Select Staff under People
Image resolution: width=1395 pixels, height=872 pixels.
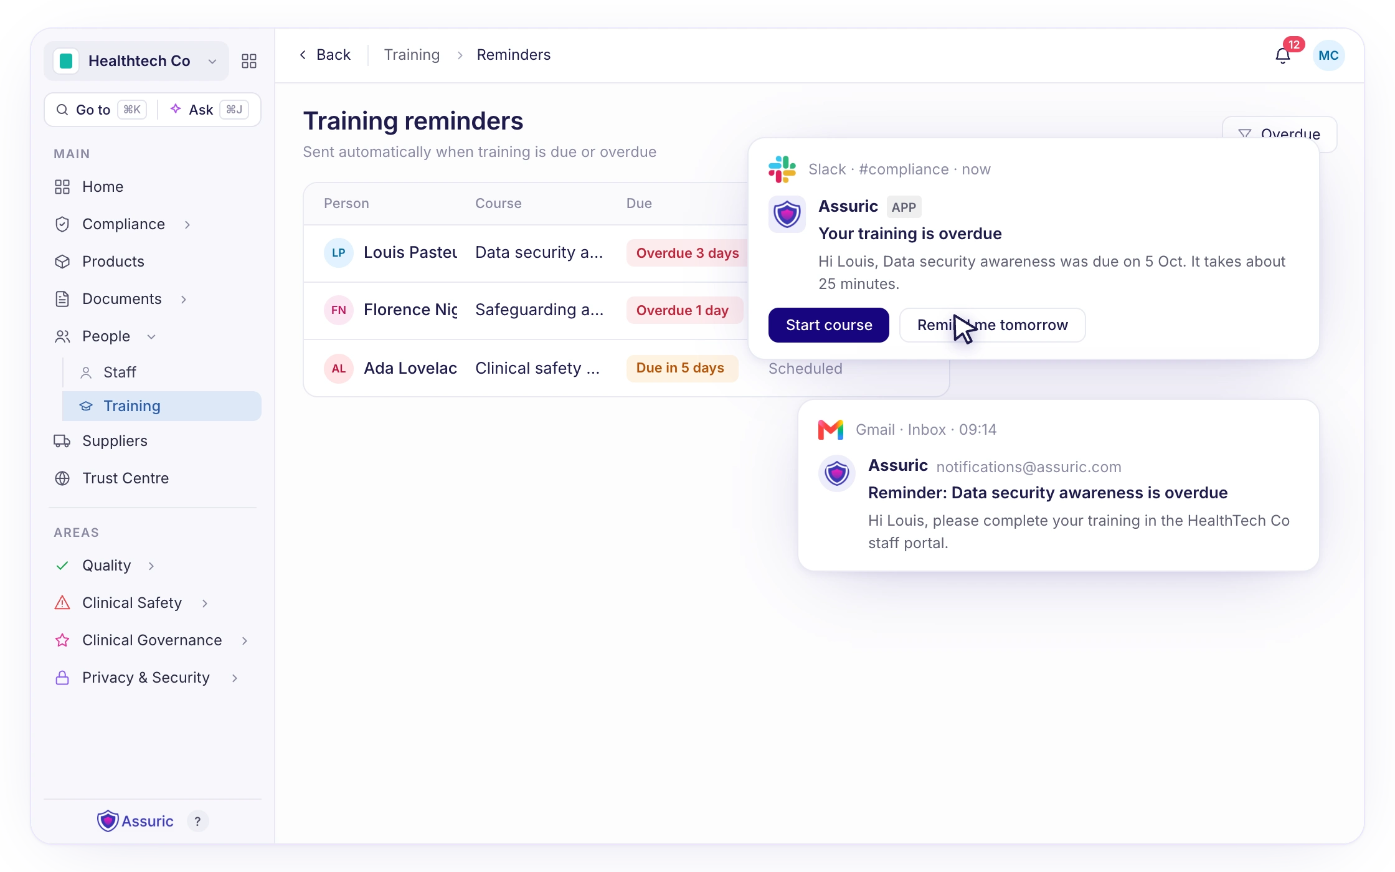pyautogui.click(x=162, y=372)
